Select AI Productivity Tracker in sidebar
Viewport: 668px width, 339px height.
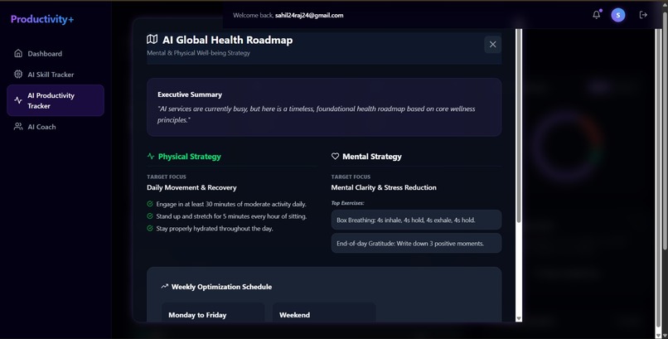click(x=56, y=100)
